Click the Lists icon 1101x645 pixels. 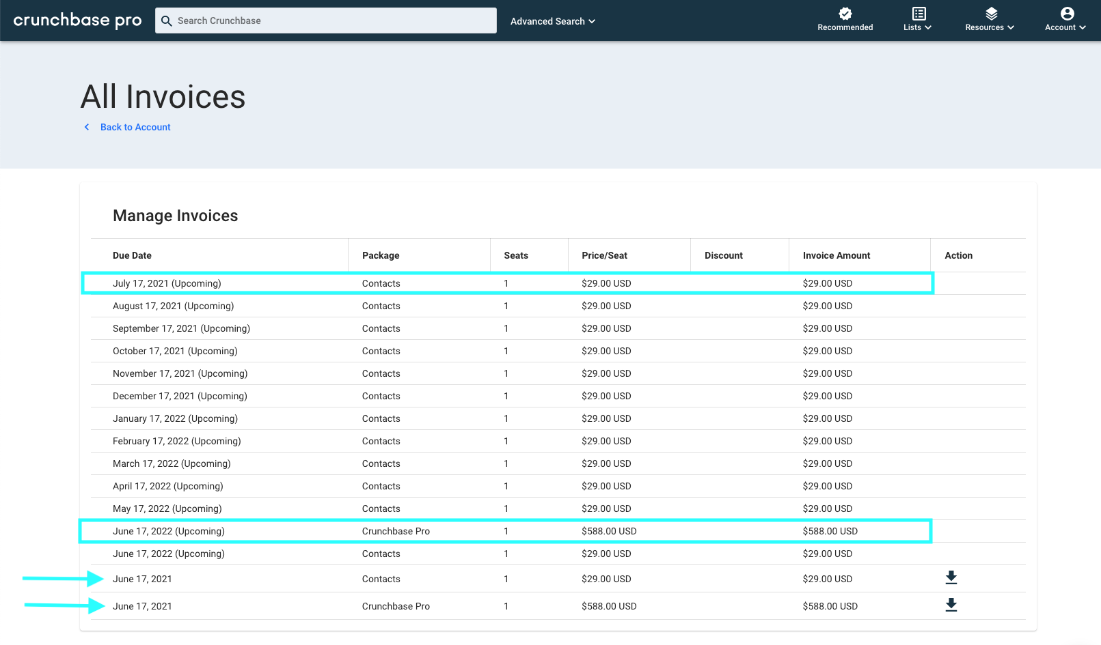pos(919,14)
